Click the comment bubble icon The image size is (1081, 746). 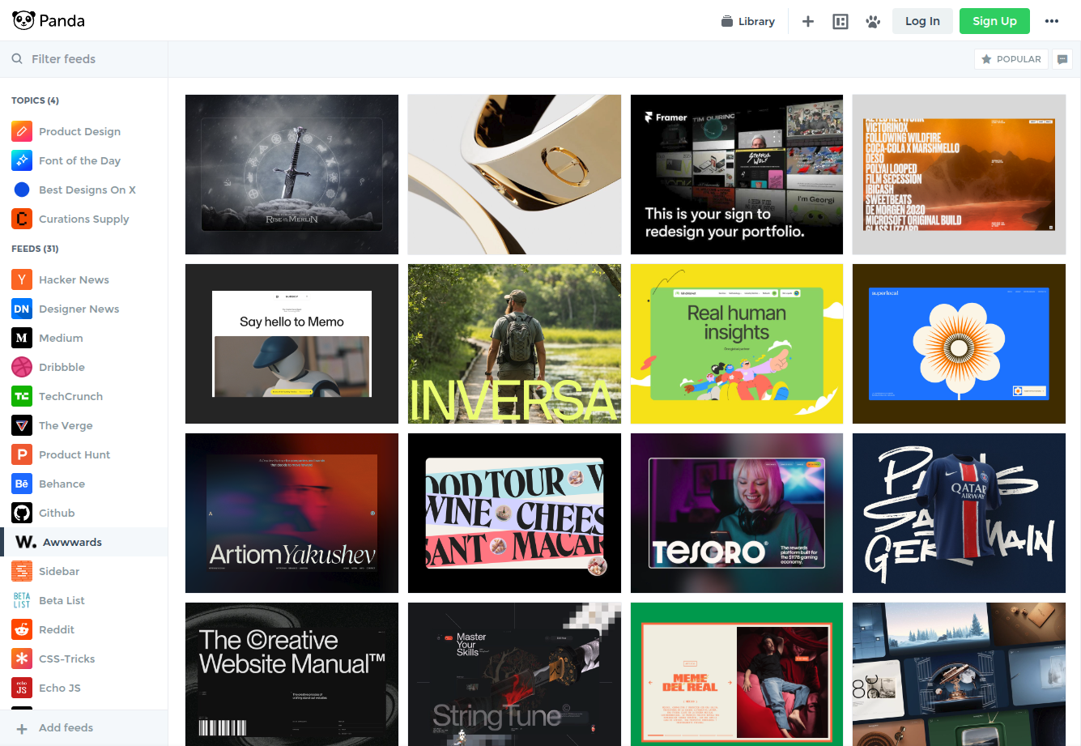coord(1062,59)
